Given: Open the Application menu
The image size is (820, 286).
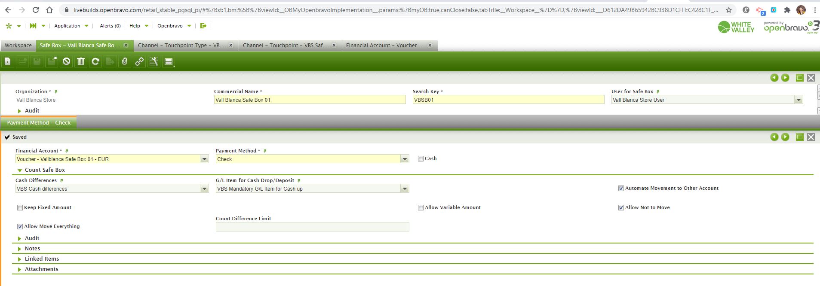Looking at the screenshot, I should [71, 26].
